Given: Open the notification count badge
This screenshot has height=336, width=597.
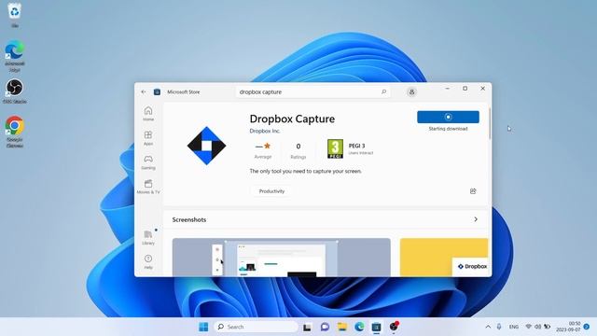Looking at the screenshot, I should (587, 327).
